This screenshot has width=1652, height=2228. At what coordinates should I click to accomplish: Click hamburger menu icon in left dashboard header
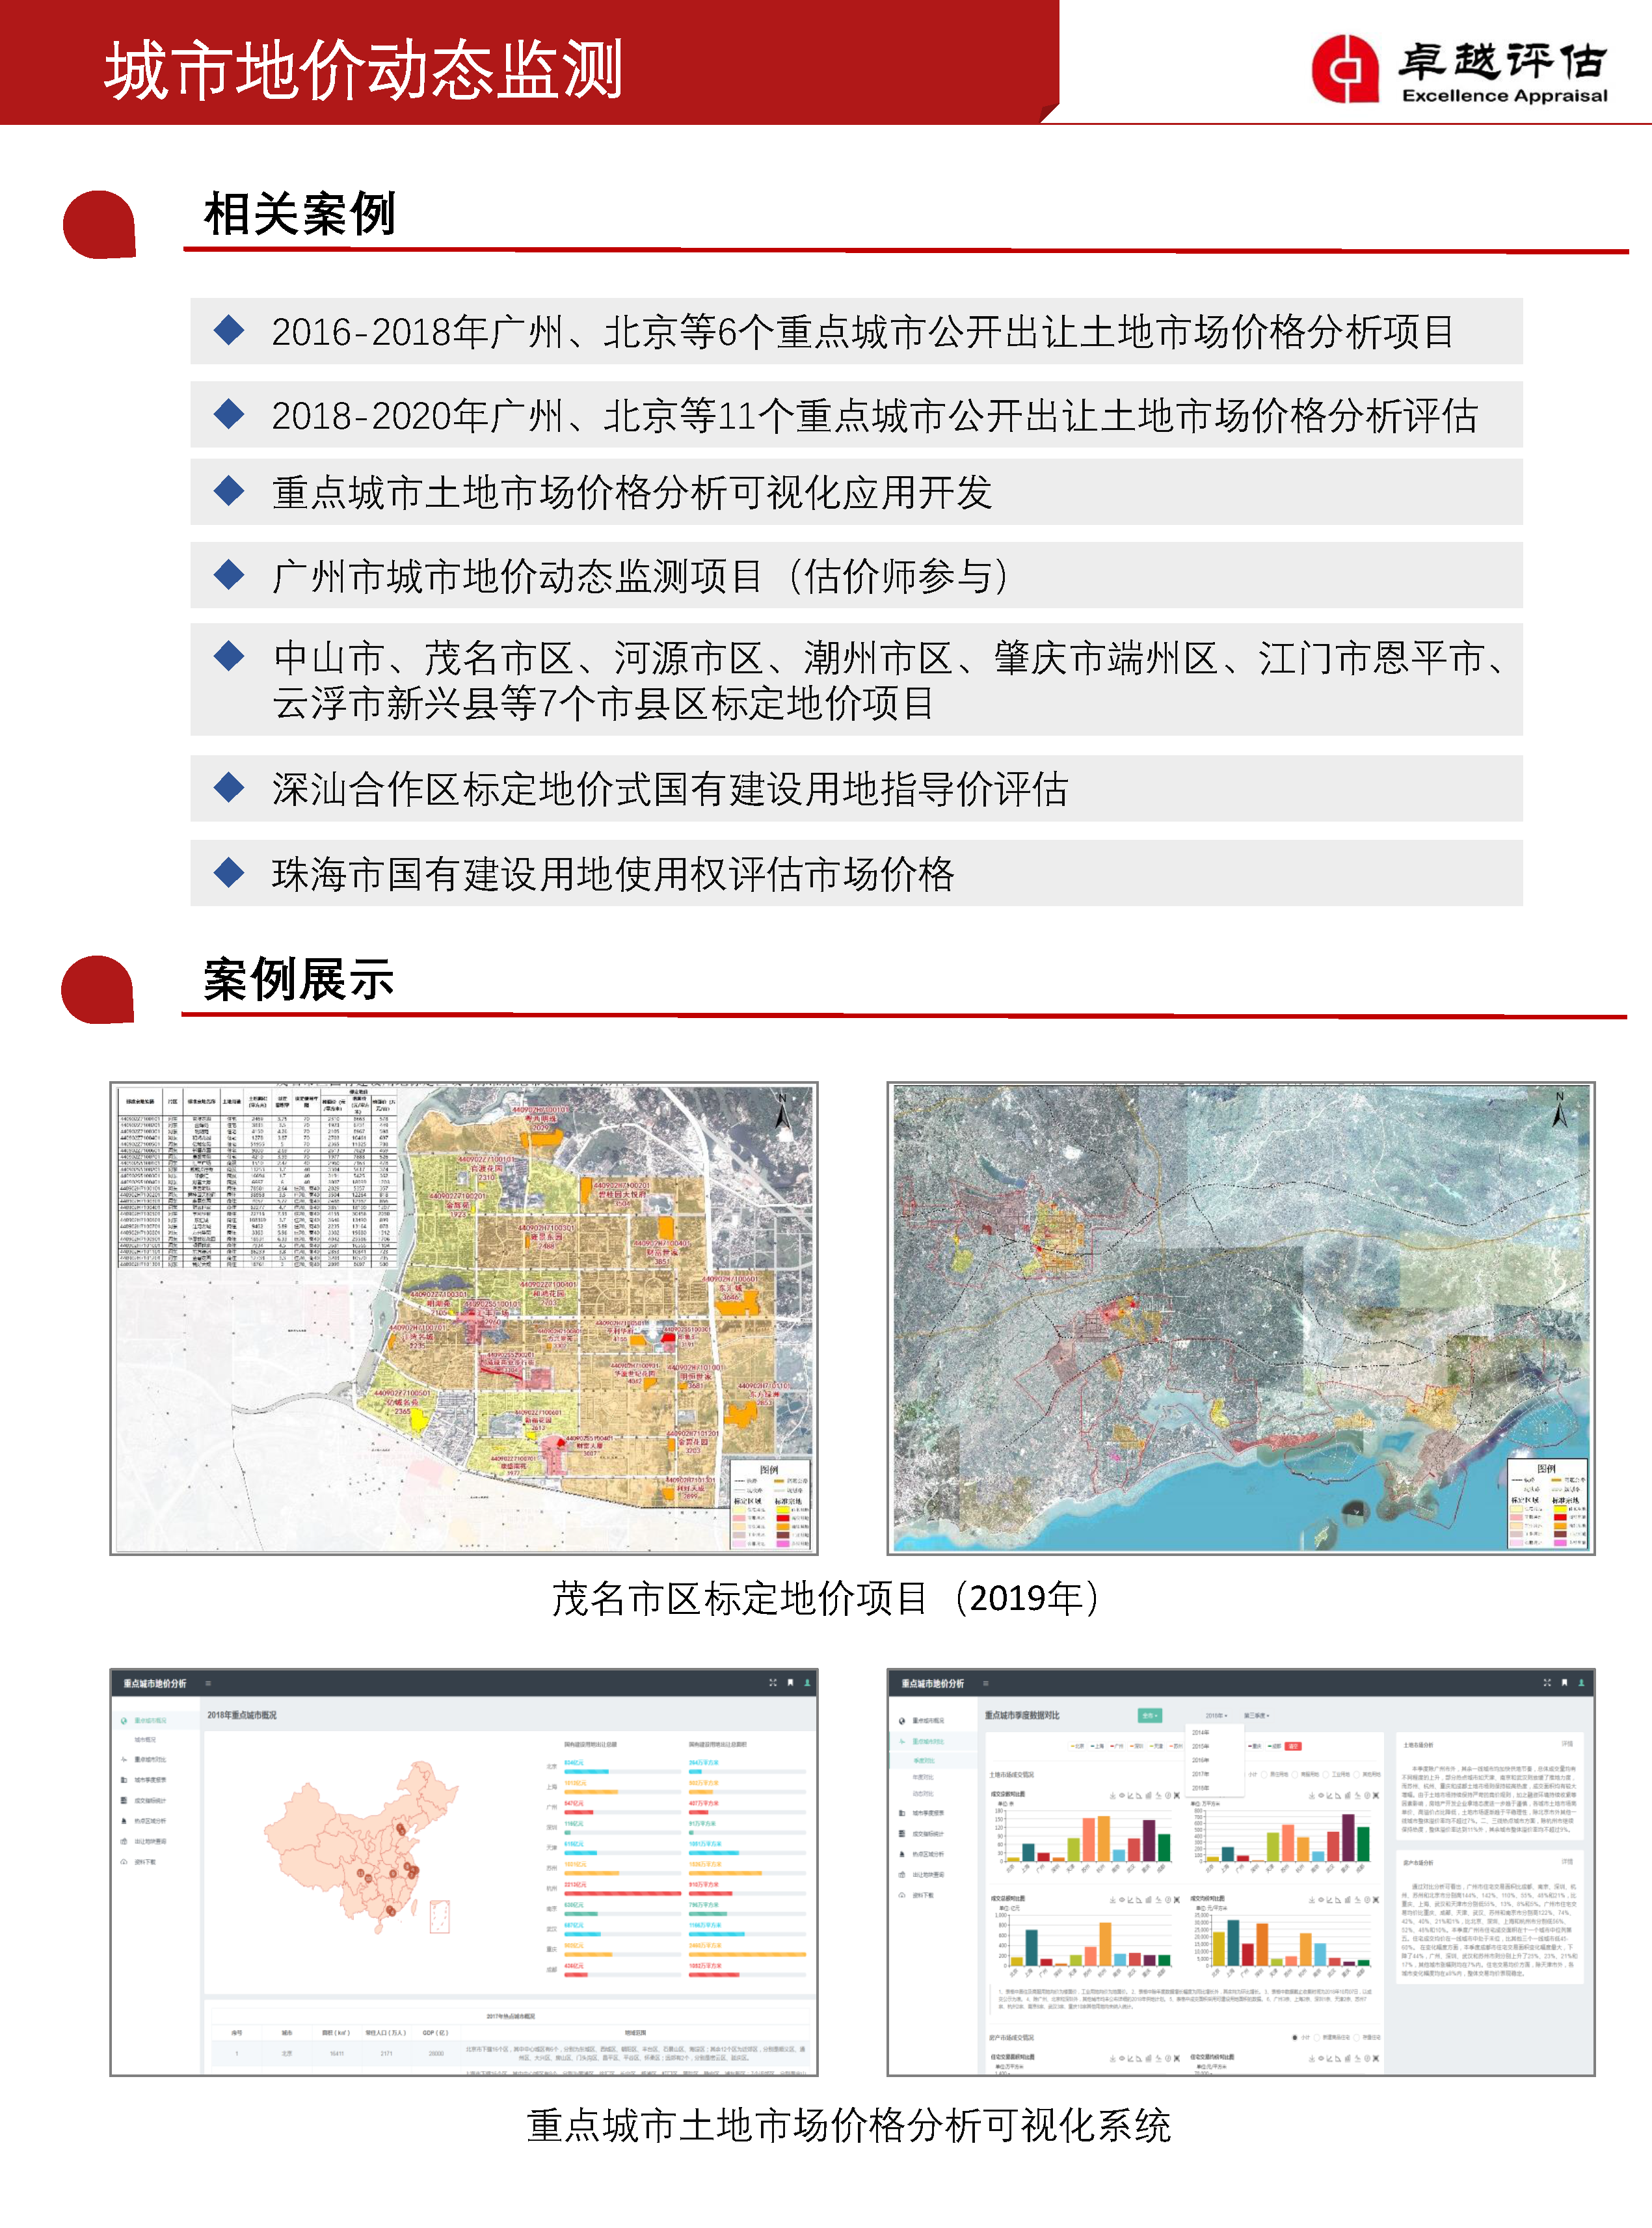pos(208,1683)
